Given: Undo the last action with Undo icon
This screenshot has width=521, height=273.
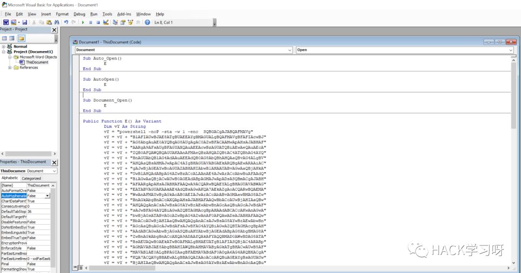Looking at the screenshot, I should coord(66,22).
